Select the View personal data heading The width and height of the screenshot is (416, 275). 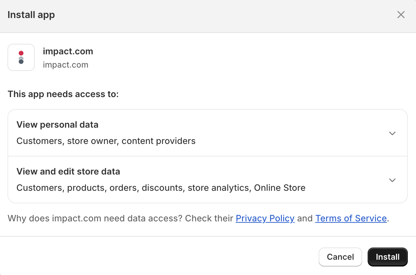(57, 125)
